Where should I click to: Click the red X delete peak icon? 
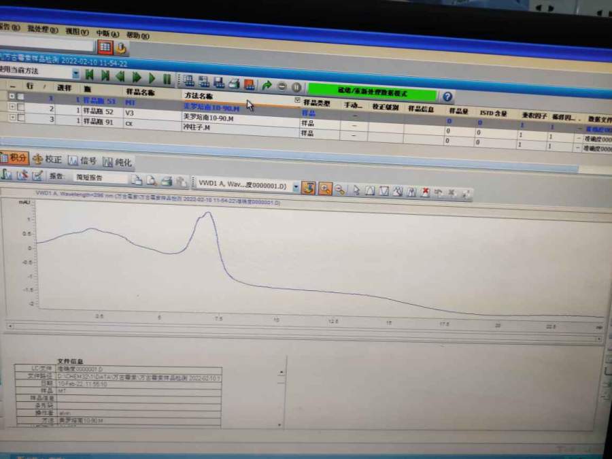tap(425, 192)
